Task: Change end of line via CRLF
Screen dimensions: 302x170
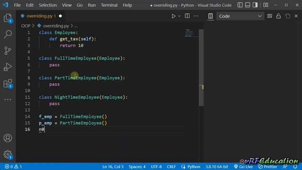Action: [171, 167]
